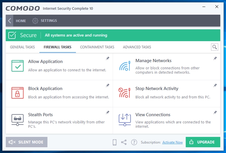Image resolution: width=226 pixels, height=153 pixels.
Task: Select the Firewall Tasks tab
Action: [58, 47]
